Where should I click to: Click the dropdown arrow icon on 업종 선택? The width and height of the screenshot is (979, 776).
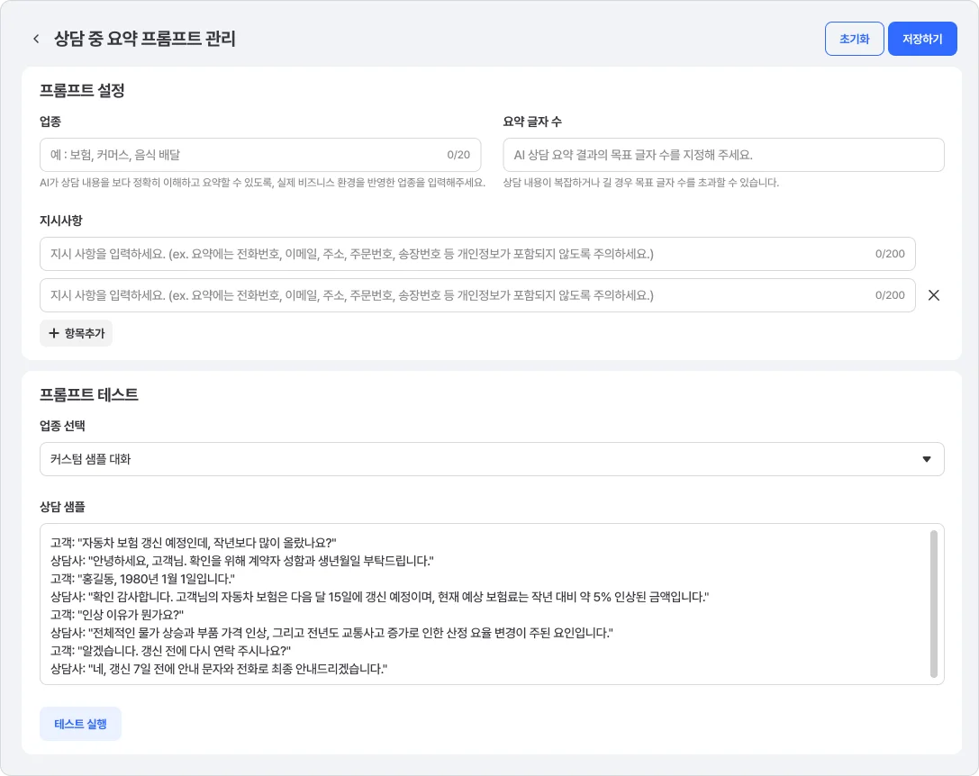point(927,459)
